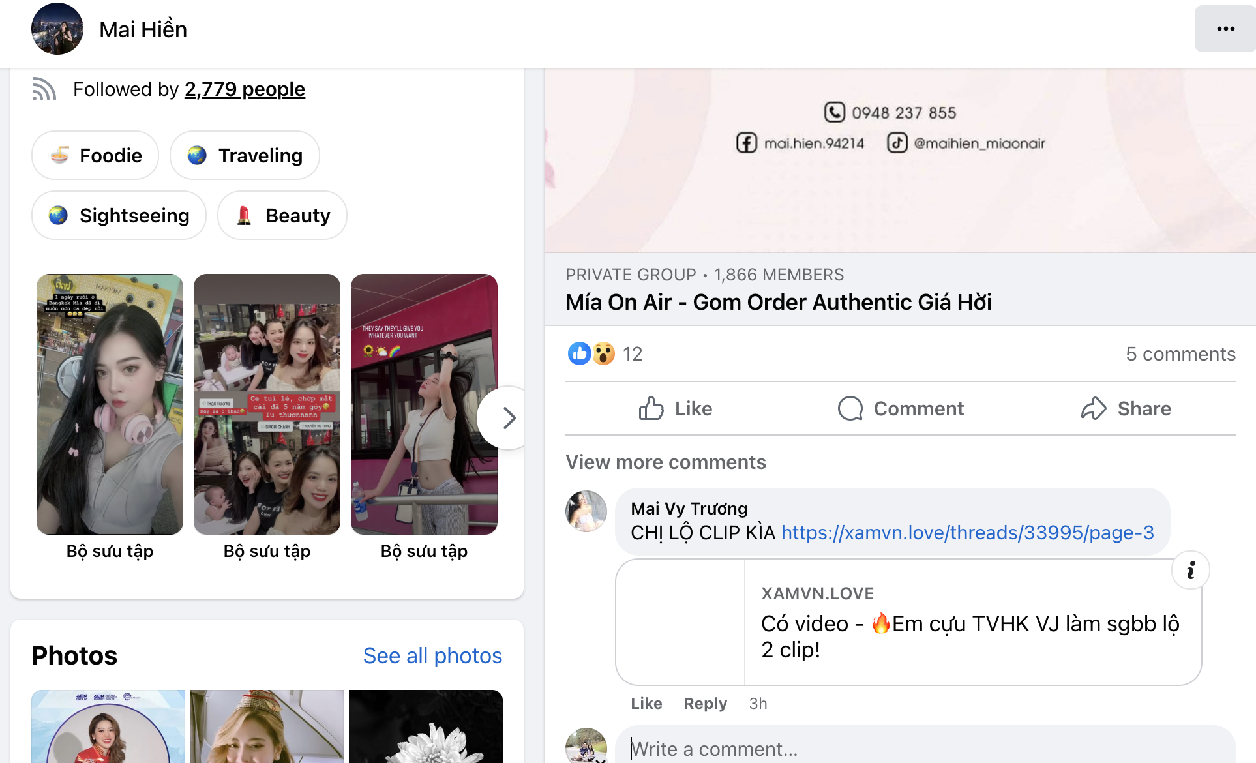1256x763 pixels.
Task: Select the Foodie hobby tag
Action: click(95, 155)
